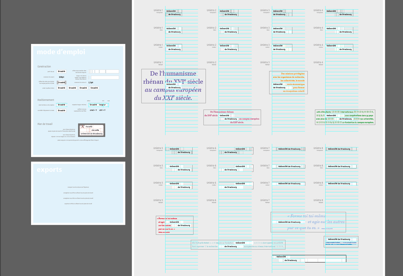
Task: Click the 'Construction' section heading
Action: tap(44, 67)
